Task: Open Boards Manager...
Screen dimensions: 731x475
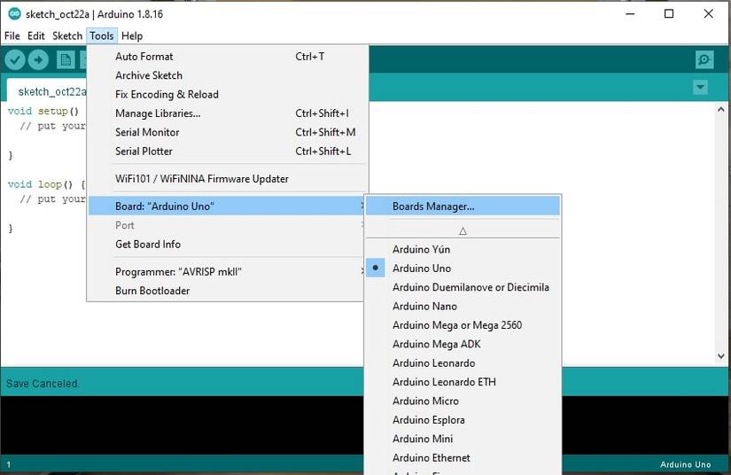Action: click(463, 206)
